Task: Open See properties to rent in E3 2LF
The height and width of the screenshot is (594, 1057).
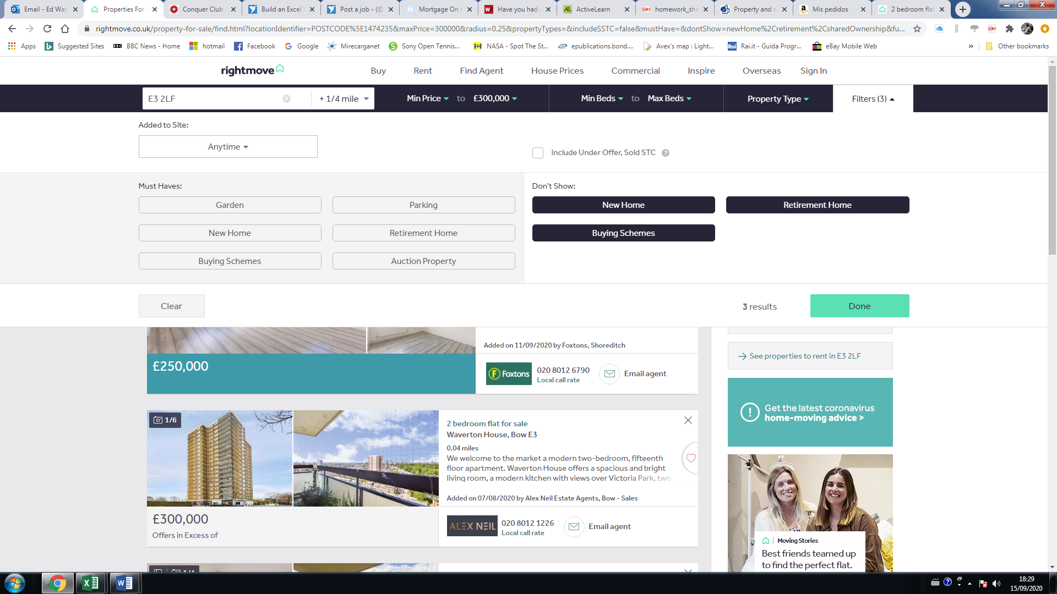Action: (810, 356)
